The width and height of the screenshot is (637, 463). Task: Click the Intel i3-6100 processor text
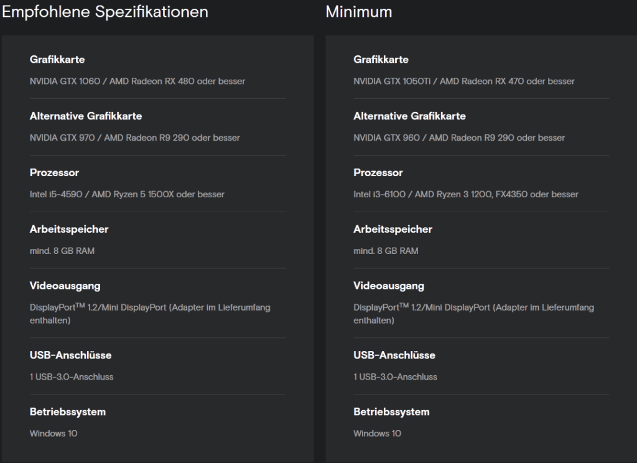coord(466,194)
